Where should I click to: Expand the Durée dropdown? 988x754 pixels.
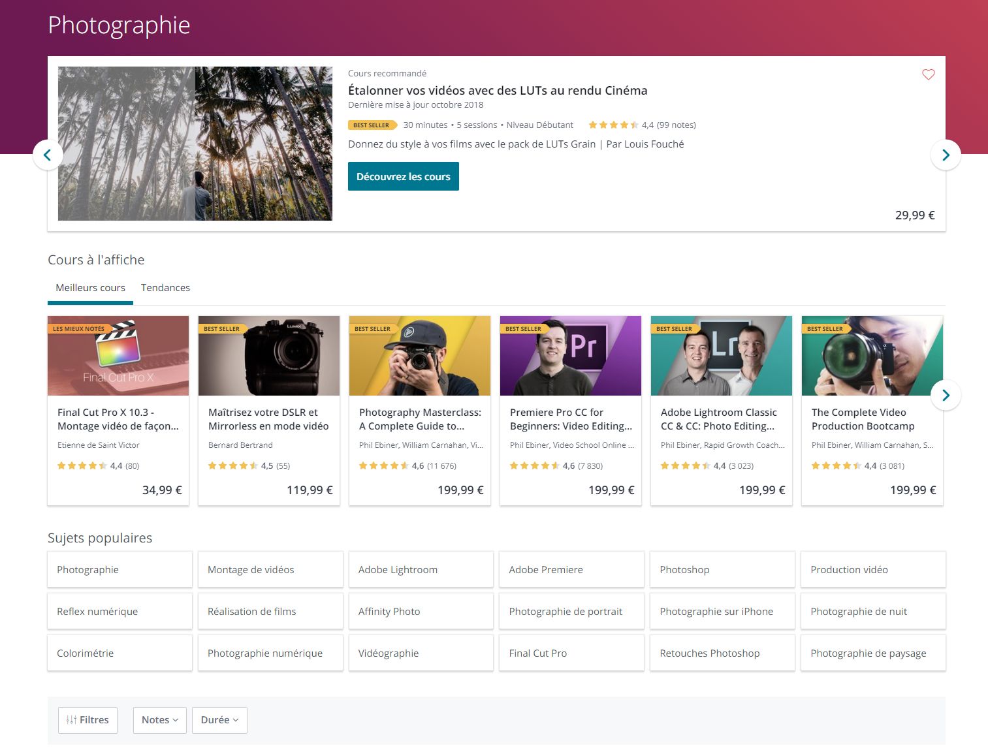219,720
